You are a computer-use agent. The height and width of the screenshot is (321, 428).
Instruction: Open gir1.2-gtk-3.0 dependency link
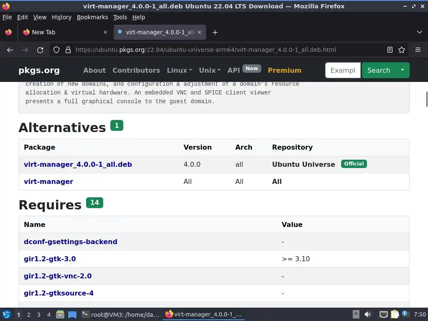(x=50, y=259)
